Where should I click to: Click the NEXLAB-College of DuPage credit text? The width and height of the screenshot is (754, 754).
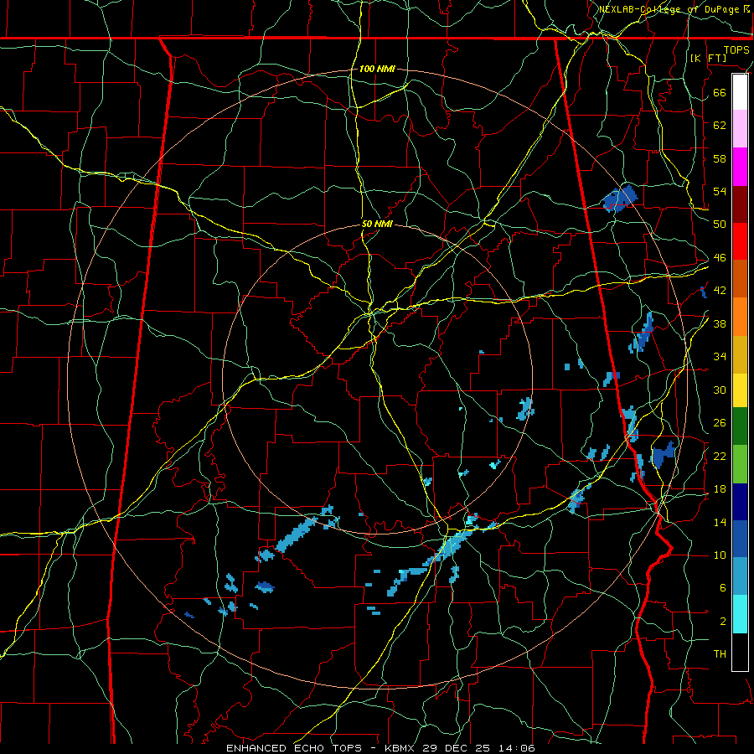[x=670, y=9]
